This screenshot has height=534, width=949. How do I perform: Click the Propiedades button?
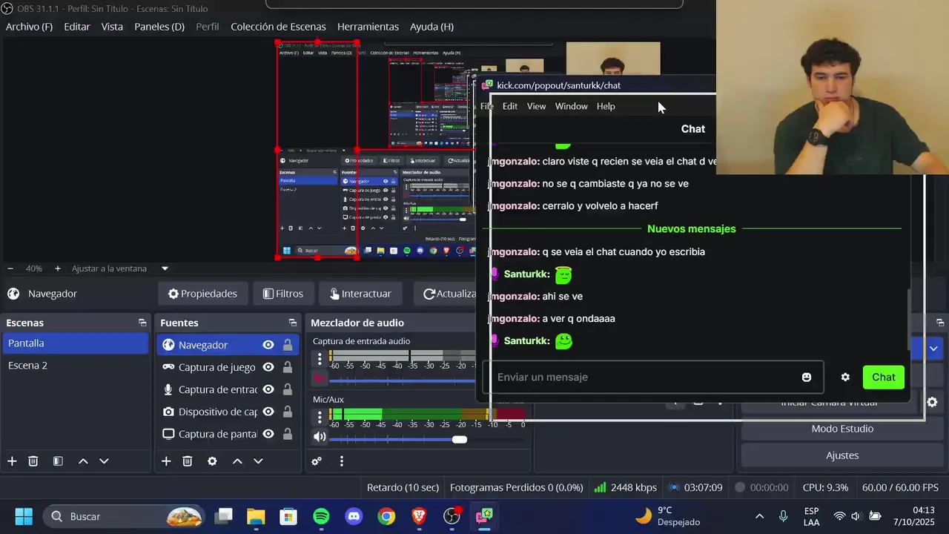pos(202,294)
